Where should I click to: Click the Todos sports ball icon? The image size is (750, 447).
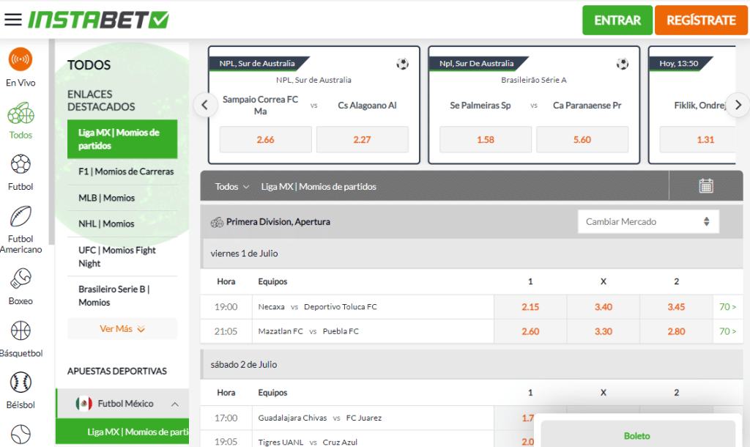pos(21,115)
